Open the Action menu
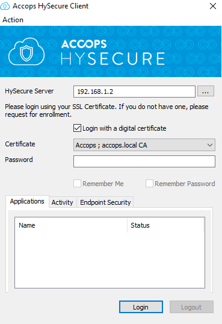The image size is (222, 324). tap(13, 20)
